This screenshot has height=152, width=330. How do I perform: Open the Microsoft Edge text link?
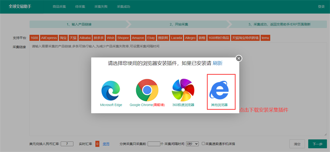tap(111, 105)
